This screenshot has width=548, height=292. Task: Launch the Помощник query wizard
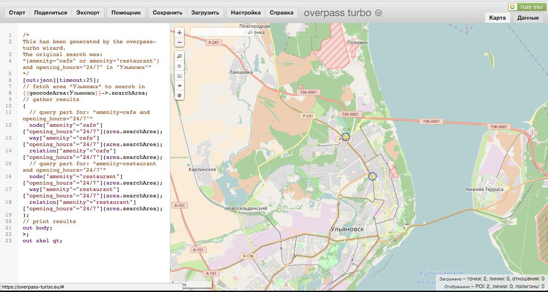(126, 12)
